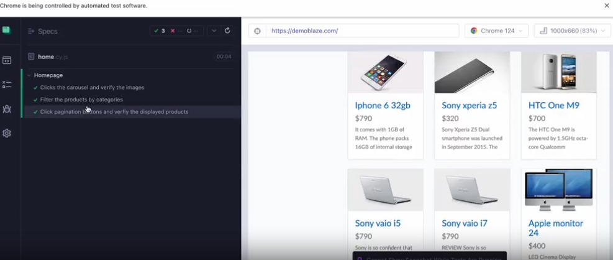
Task: Open the 1000x660 viewport size dropdown
Action: (572, 31)
